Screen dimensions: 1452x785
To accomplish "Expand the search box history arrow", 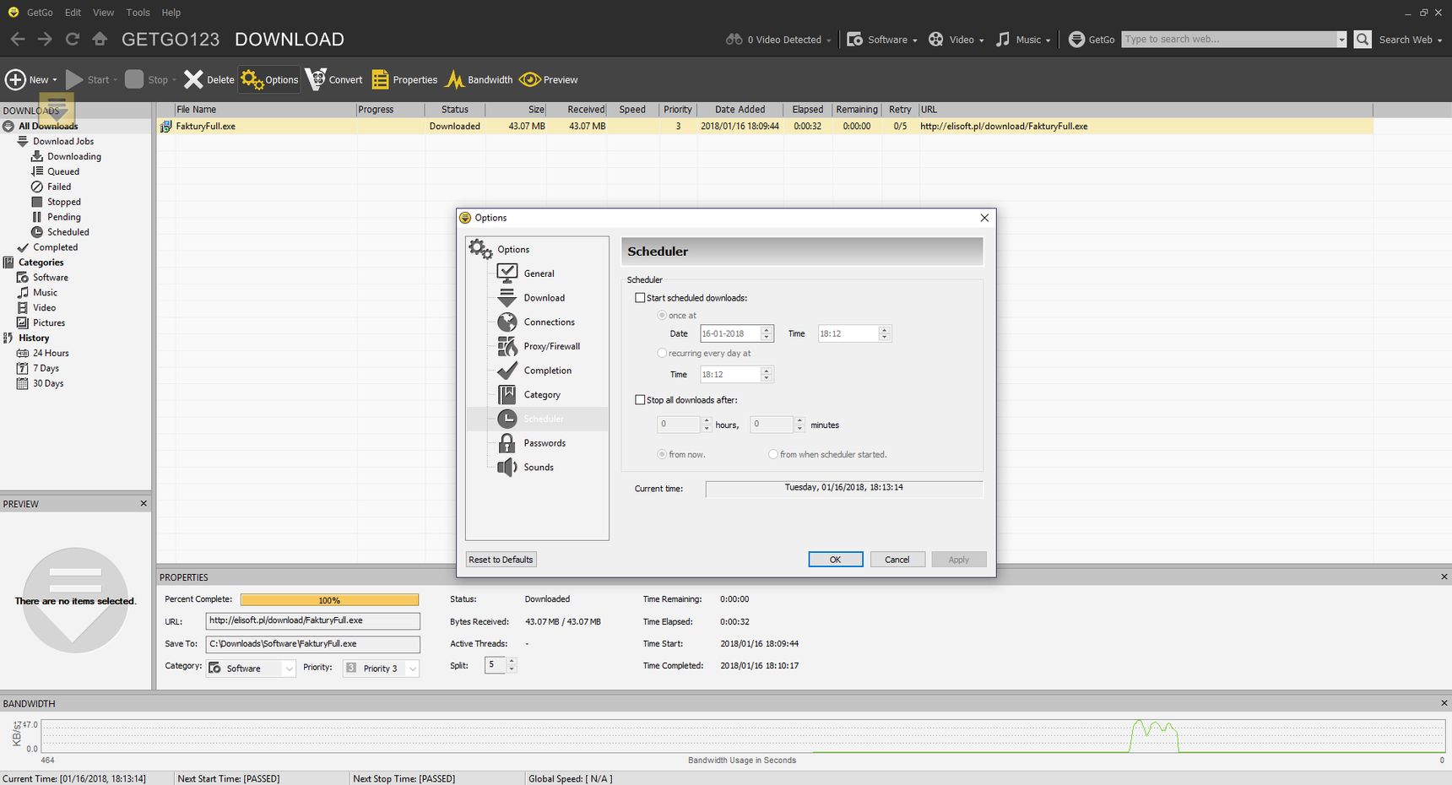I will 1341,40.
